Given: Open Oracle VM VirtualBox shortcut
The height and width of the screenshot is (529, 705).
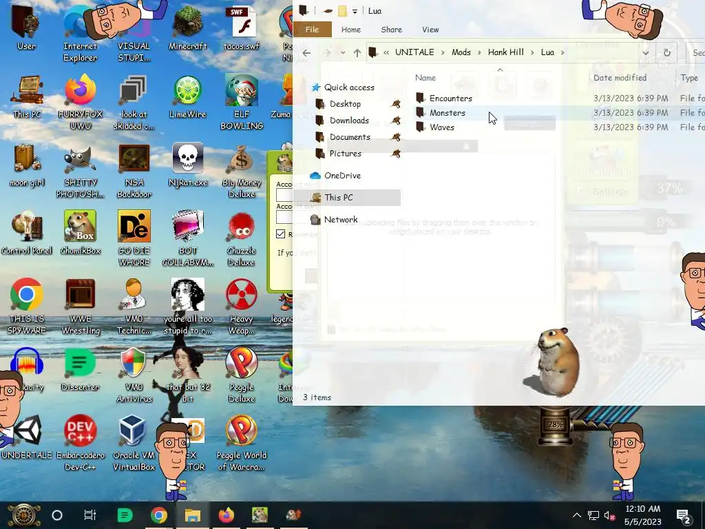Looking at the screenshot, I should 134,443.
